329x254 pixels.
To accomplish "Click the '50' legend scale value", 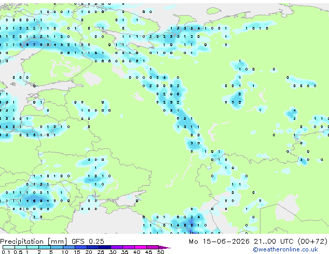I will (160, 252).
